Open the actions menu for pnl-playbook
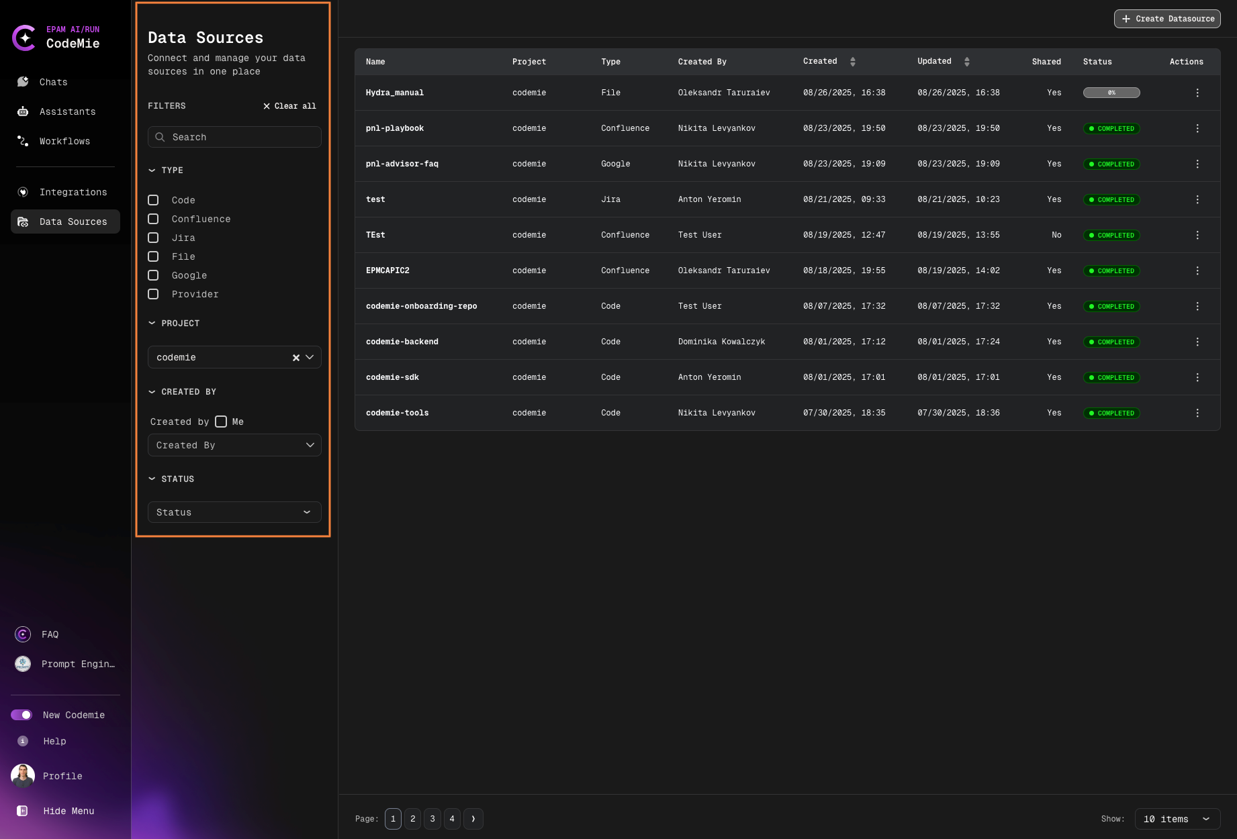This screenshot has width=1237, height=839. coord(1197,128)
